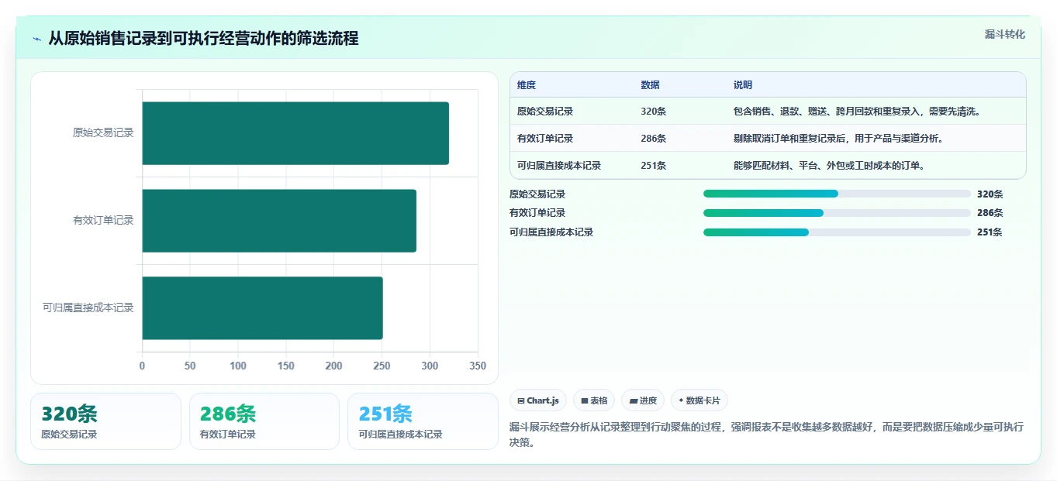This screenshot has width=1057, height=481.
Task: Click the 有效订单记录 cell in the table
Action: 545,139
